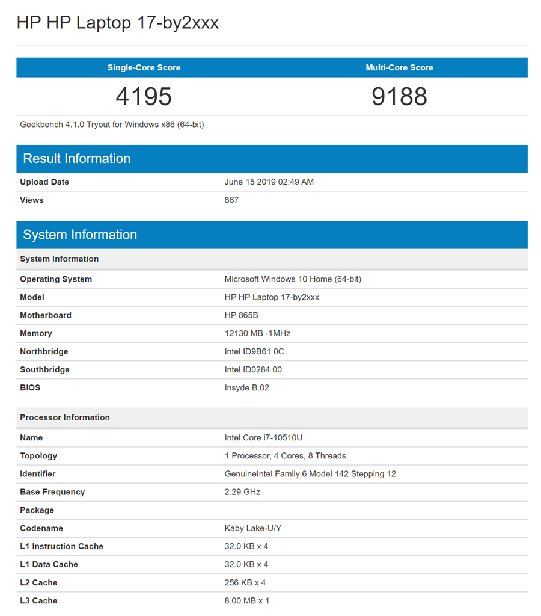Click the Result Information section header
The width and height of the screenshot is (541, 616).
click(x=76, y=159)
